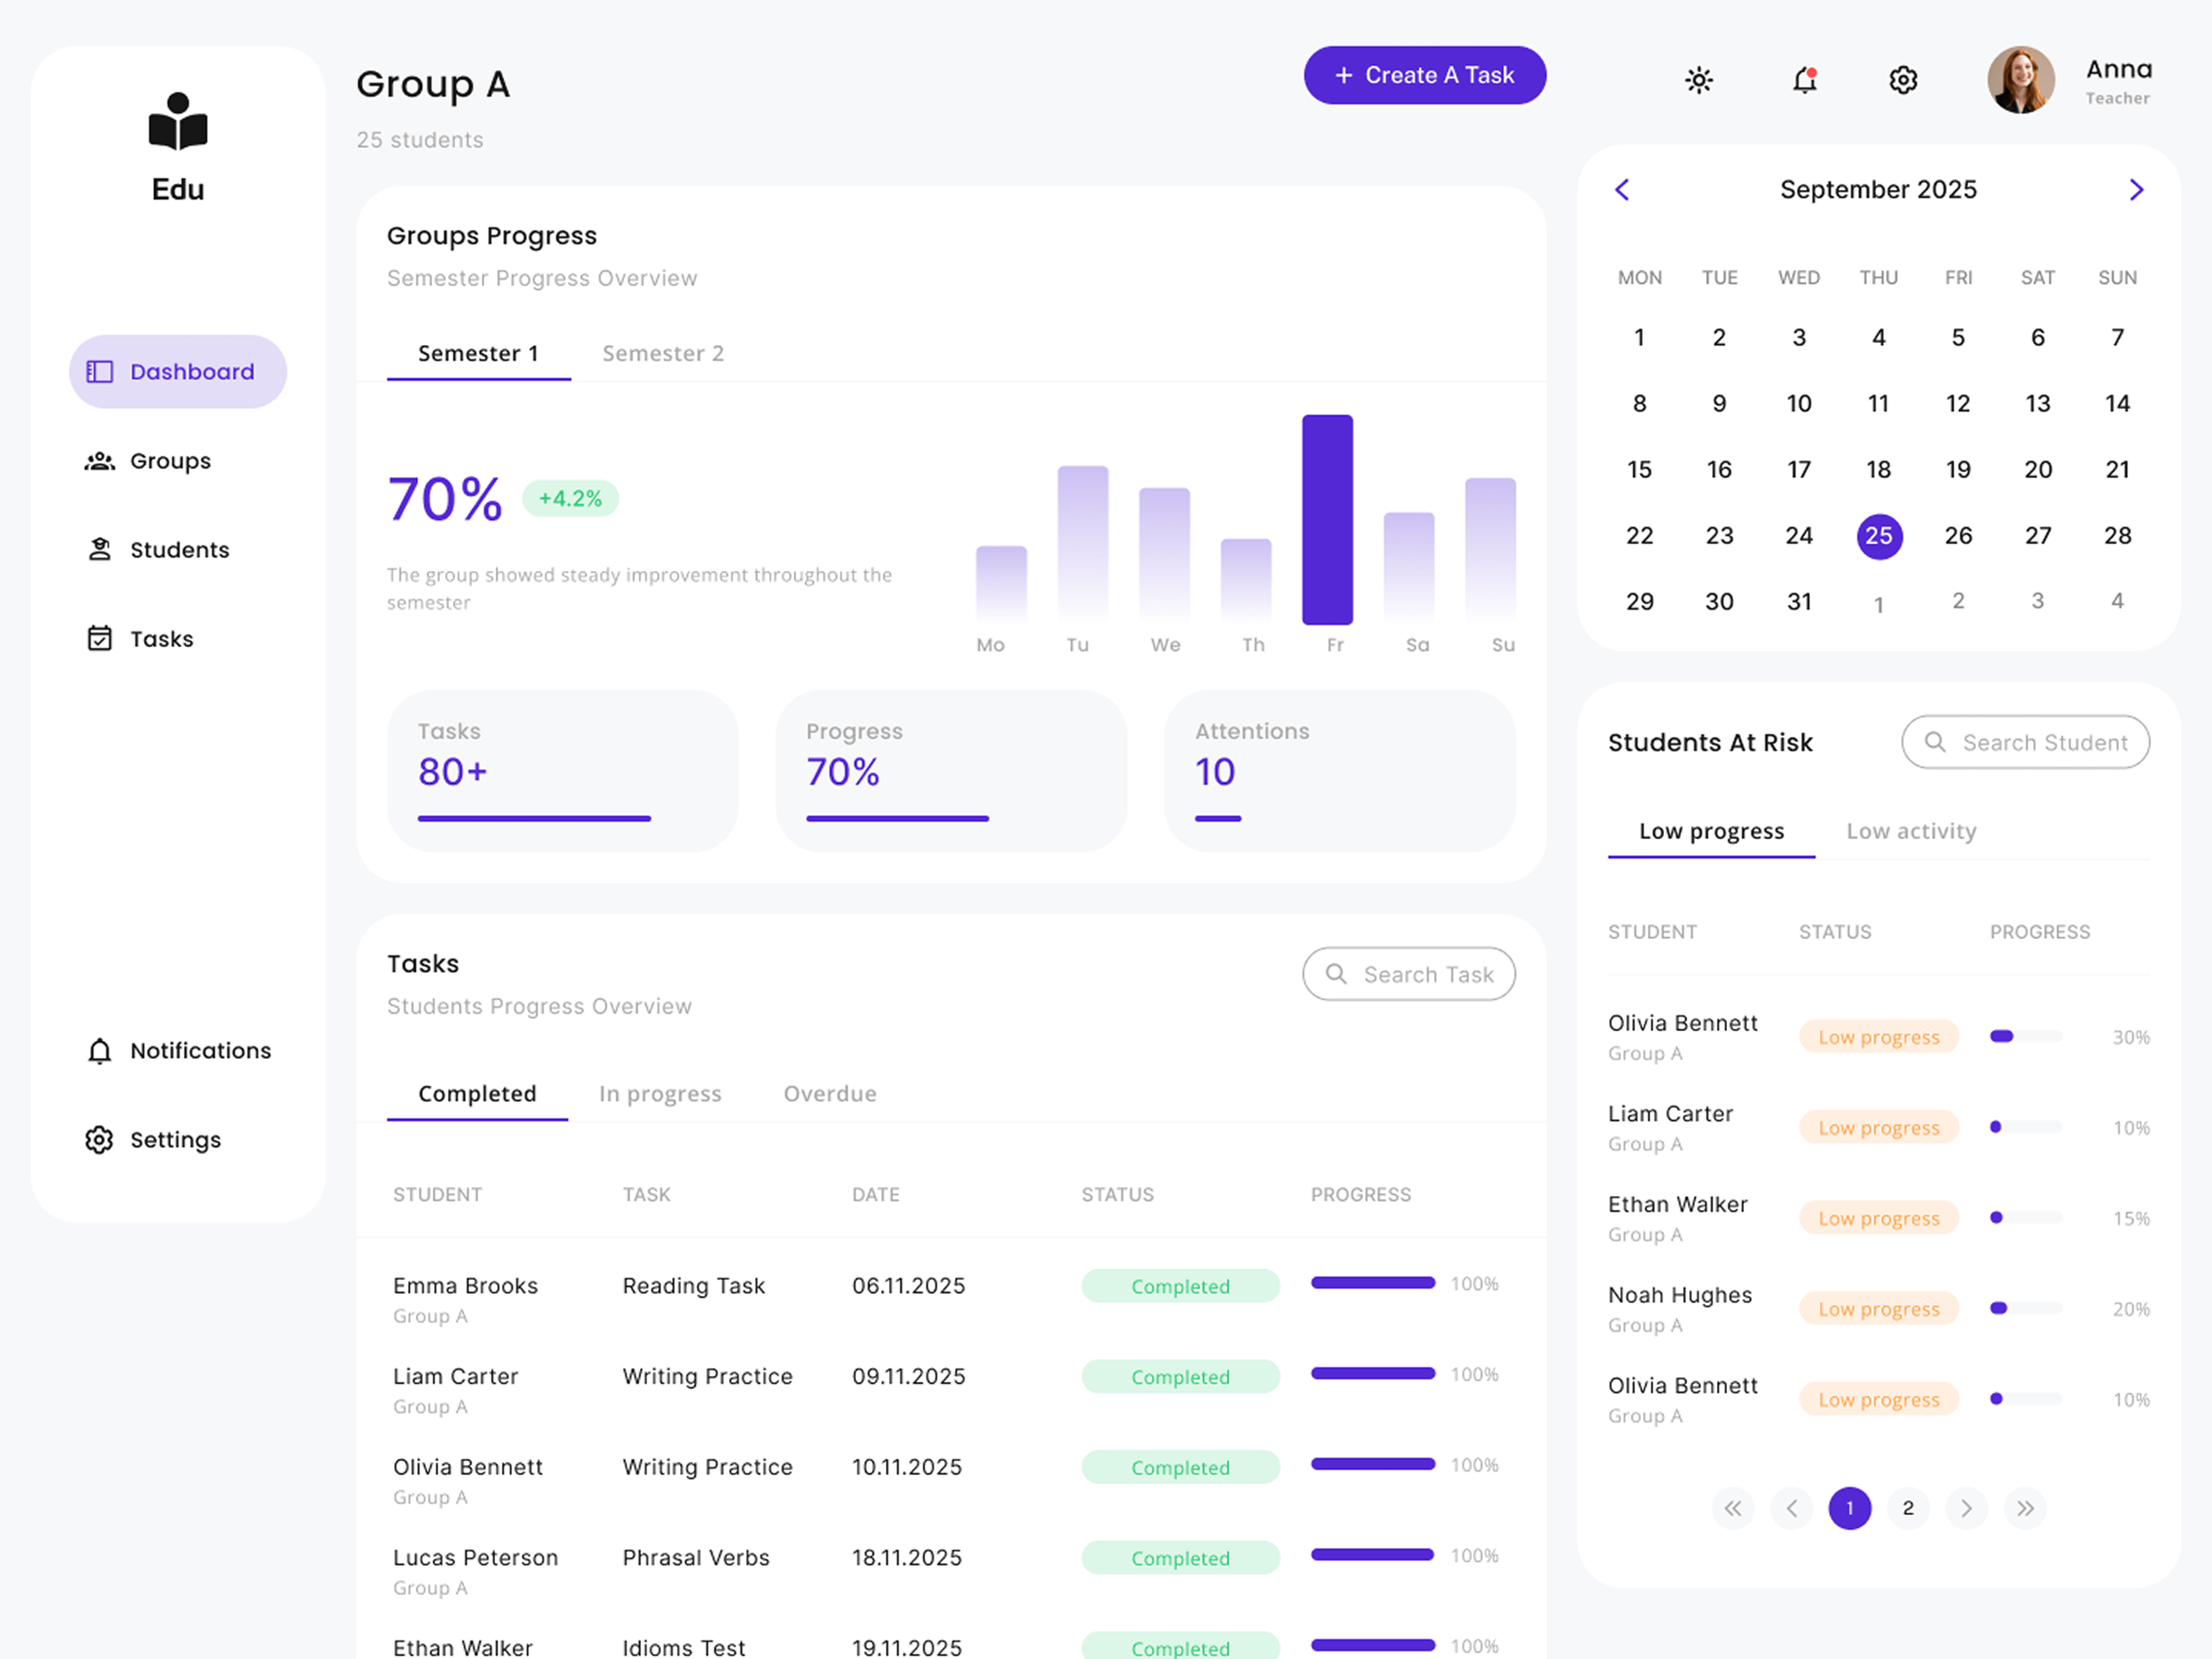Click the Search Student input field

(2043, 743)
